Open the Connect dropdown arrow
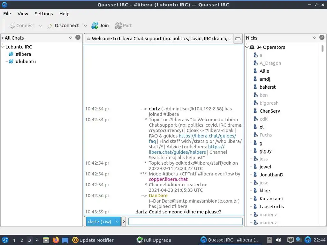The height and width of the screenshot is (245, 327). tap(41, 26)
